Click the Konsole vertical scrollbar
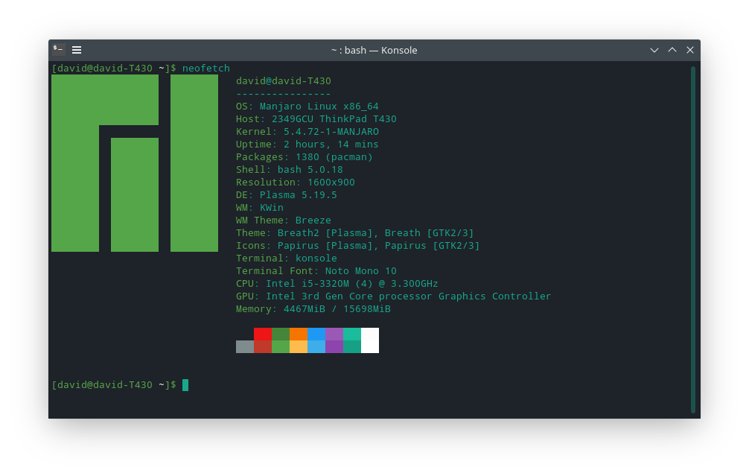The image size is (749, 476). click(692, 239)
